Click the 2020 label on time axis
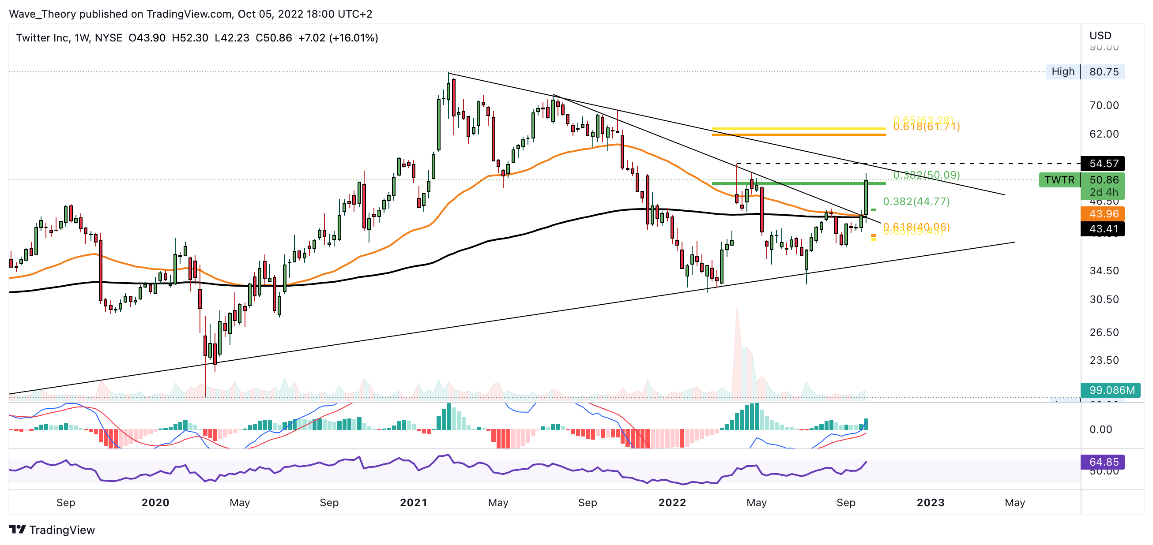Image resolution: width=1153 pixels, height=545 pixels. point(155,503)
